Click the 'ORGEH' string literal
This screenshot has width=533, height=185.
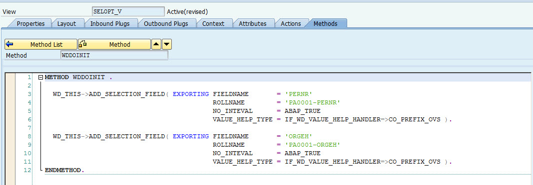pos(298,136)
